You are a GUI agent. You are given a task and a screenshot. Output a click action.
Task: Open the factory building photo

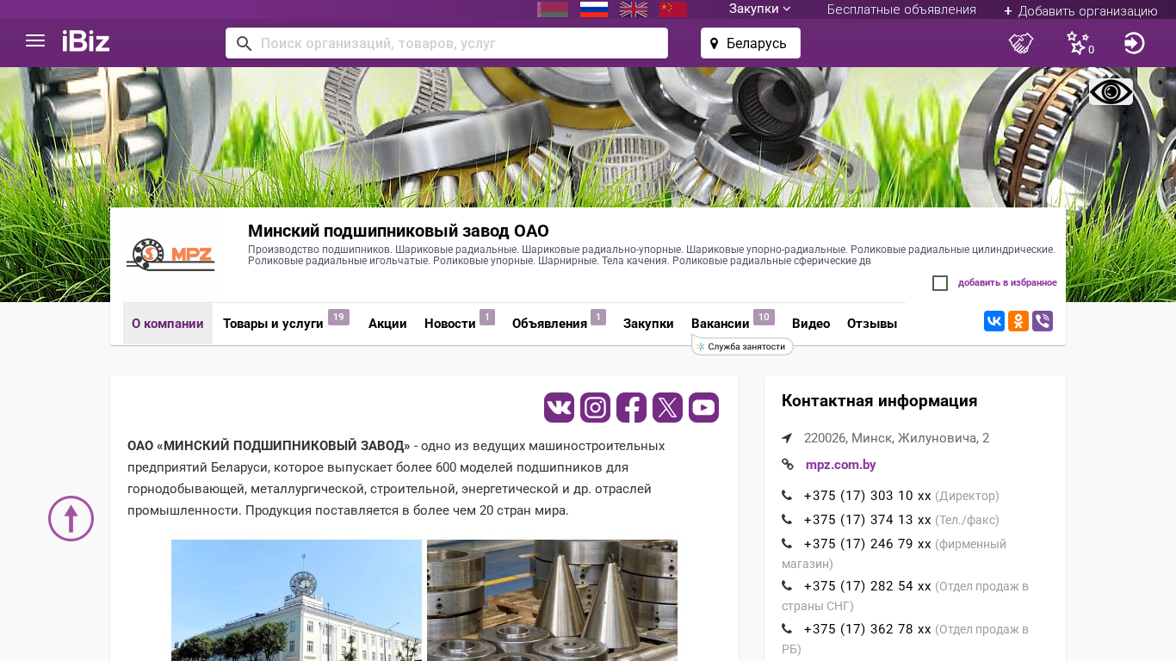coord(296,601)
